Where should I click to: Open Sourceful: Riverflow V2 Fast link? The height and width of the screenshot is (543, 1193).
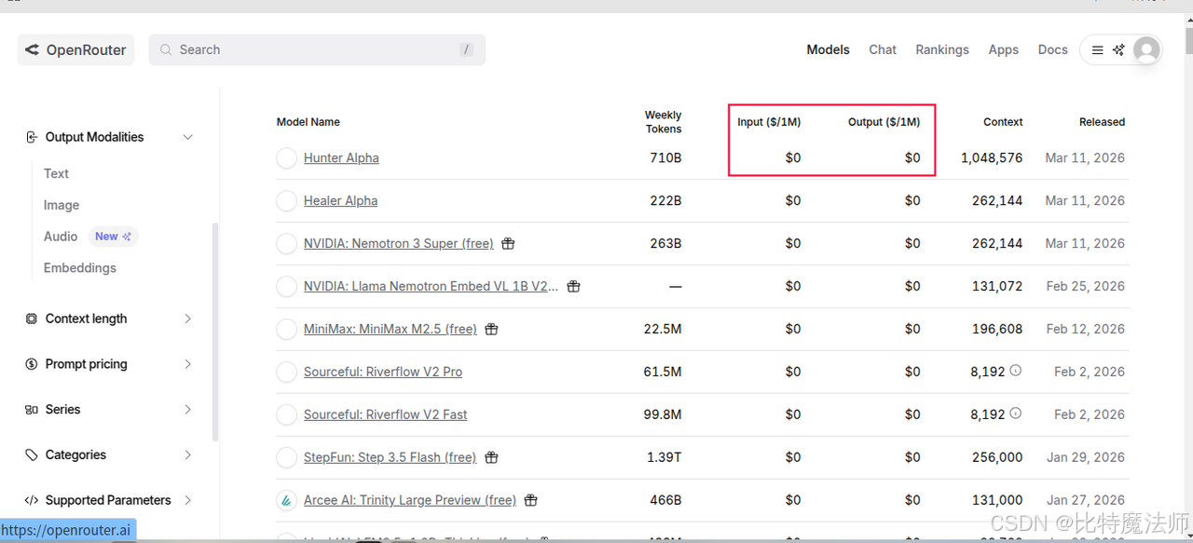point(386,415)
